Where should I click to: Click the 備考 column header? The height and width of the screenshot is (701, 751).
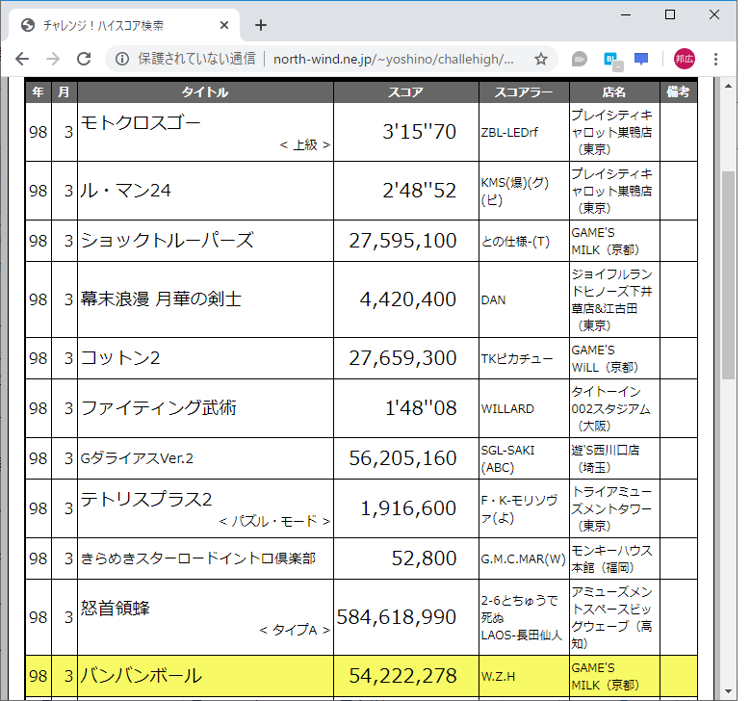pyautogui.click(x=678, y=92)
